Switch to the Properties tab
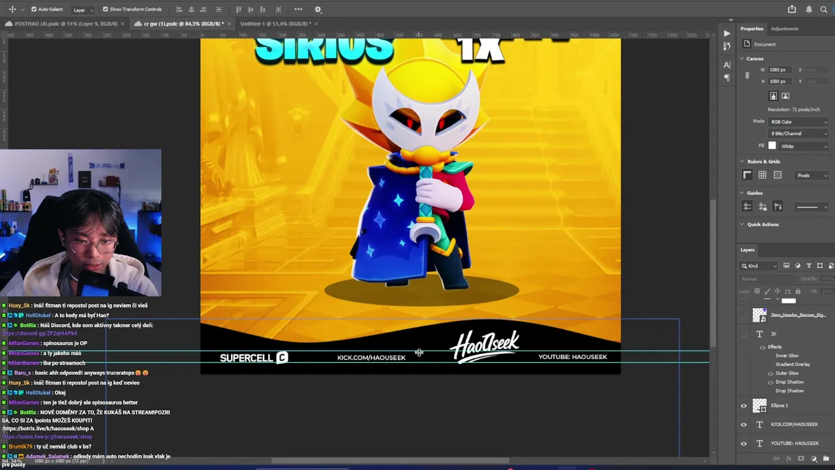The width and height of the screenshot is (835, 470). point(751,29)
